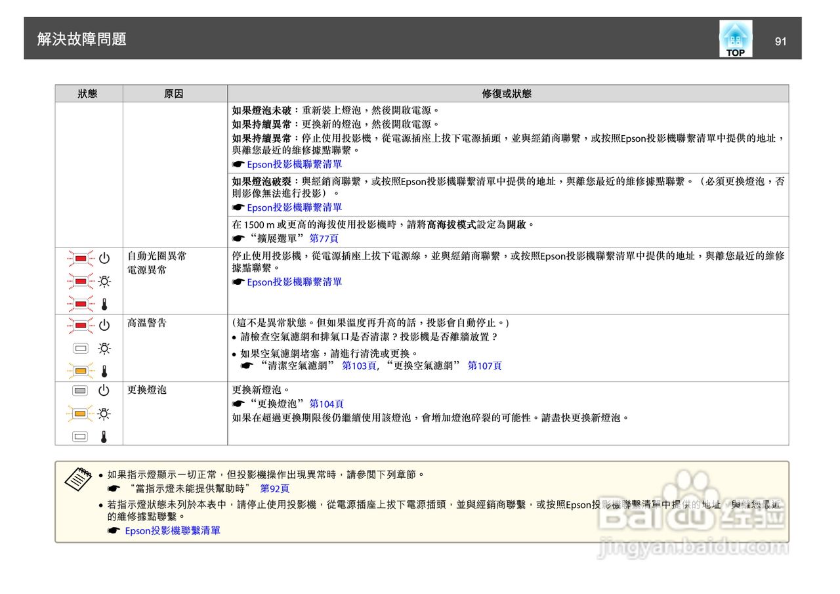The image size is (840, 594).
Task: Click the 電源異常 cause text
Action: click(147, 270)
